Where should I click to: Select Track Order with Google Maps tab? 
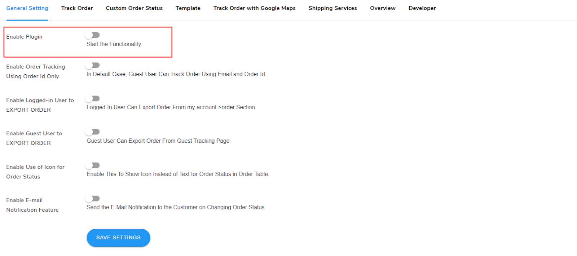tap(254, 8)
